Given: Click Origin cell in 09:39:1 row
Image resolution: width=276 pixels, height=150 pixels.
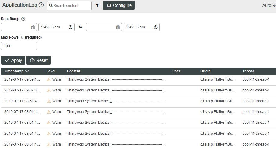Looking at the screenshot, I should 218,79.
